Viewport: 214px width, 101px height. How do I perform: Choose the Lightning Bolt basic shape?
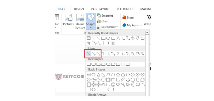(123, 85)
